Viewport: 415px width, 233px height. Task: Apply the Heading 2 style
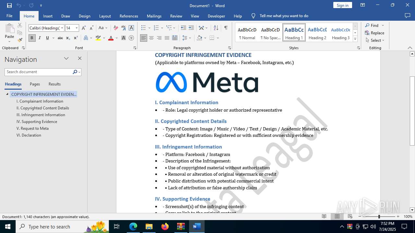(317, 32)
